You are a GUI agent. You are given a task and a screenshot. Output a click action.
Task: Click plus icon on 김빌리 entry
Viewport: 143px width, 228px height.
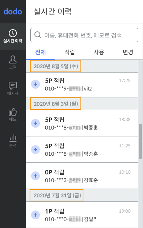(x=35, y=215)
